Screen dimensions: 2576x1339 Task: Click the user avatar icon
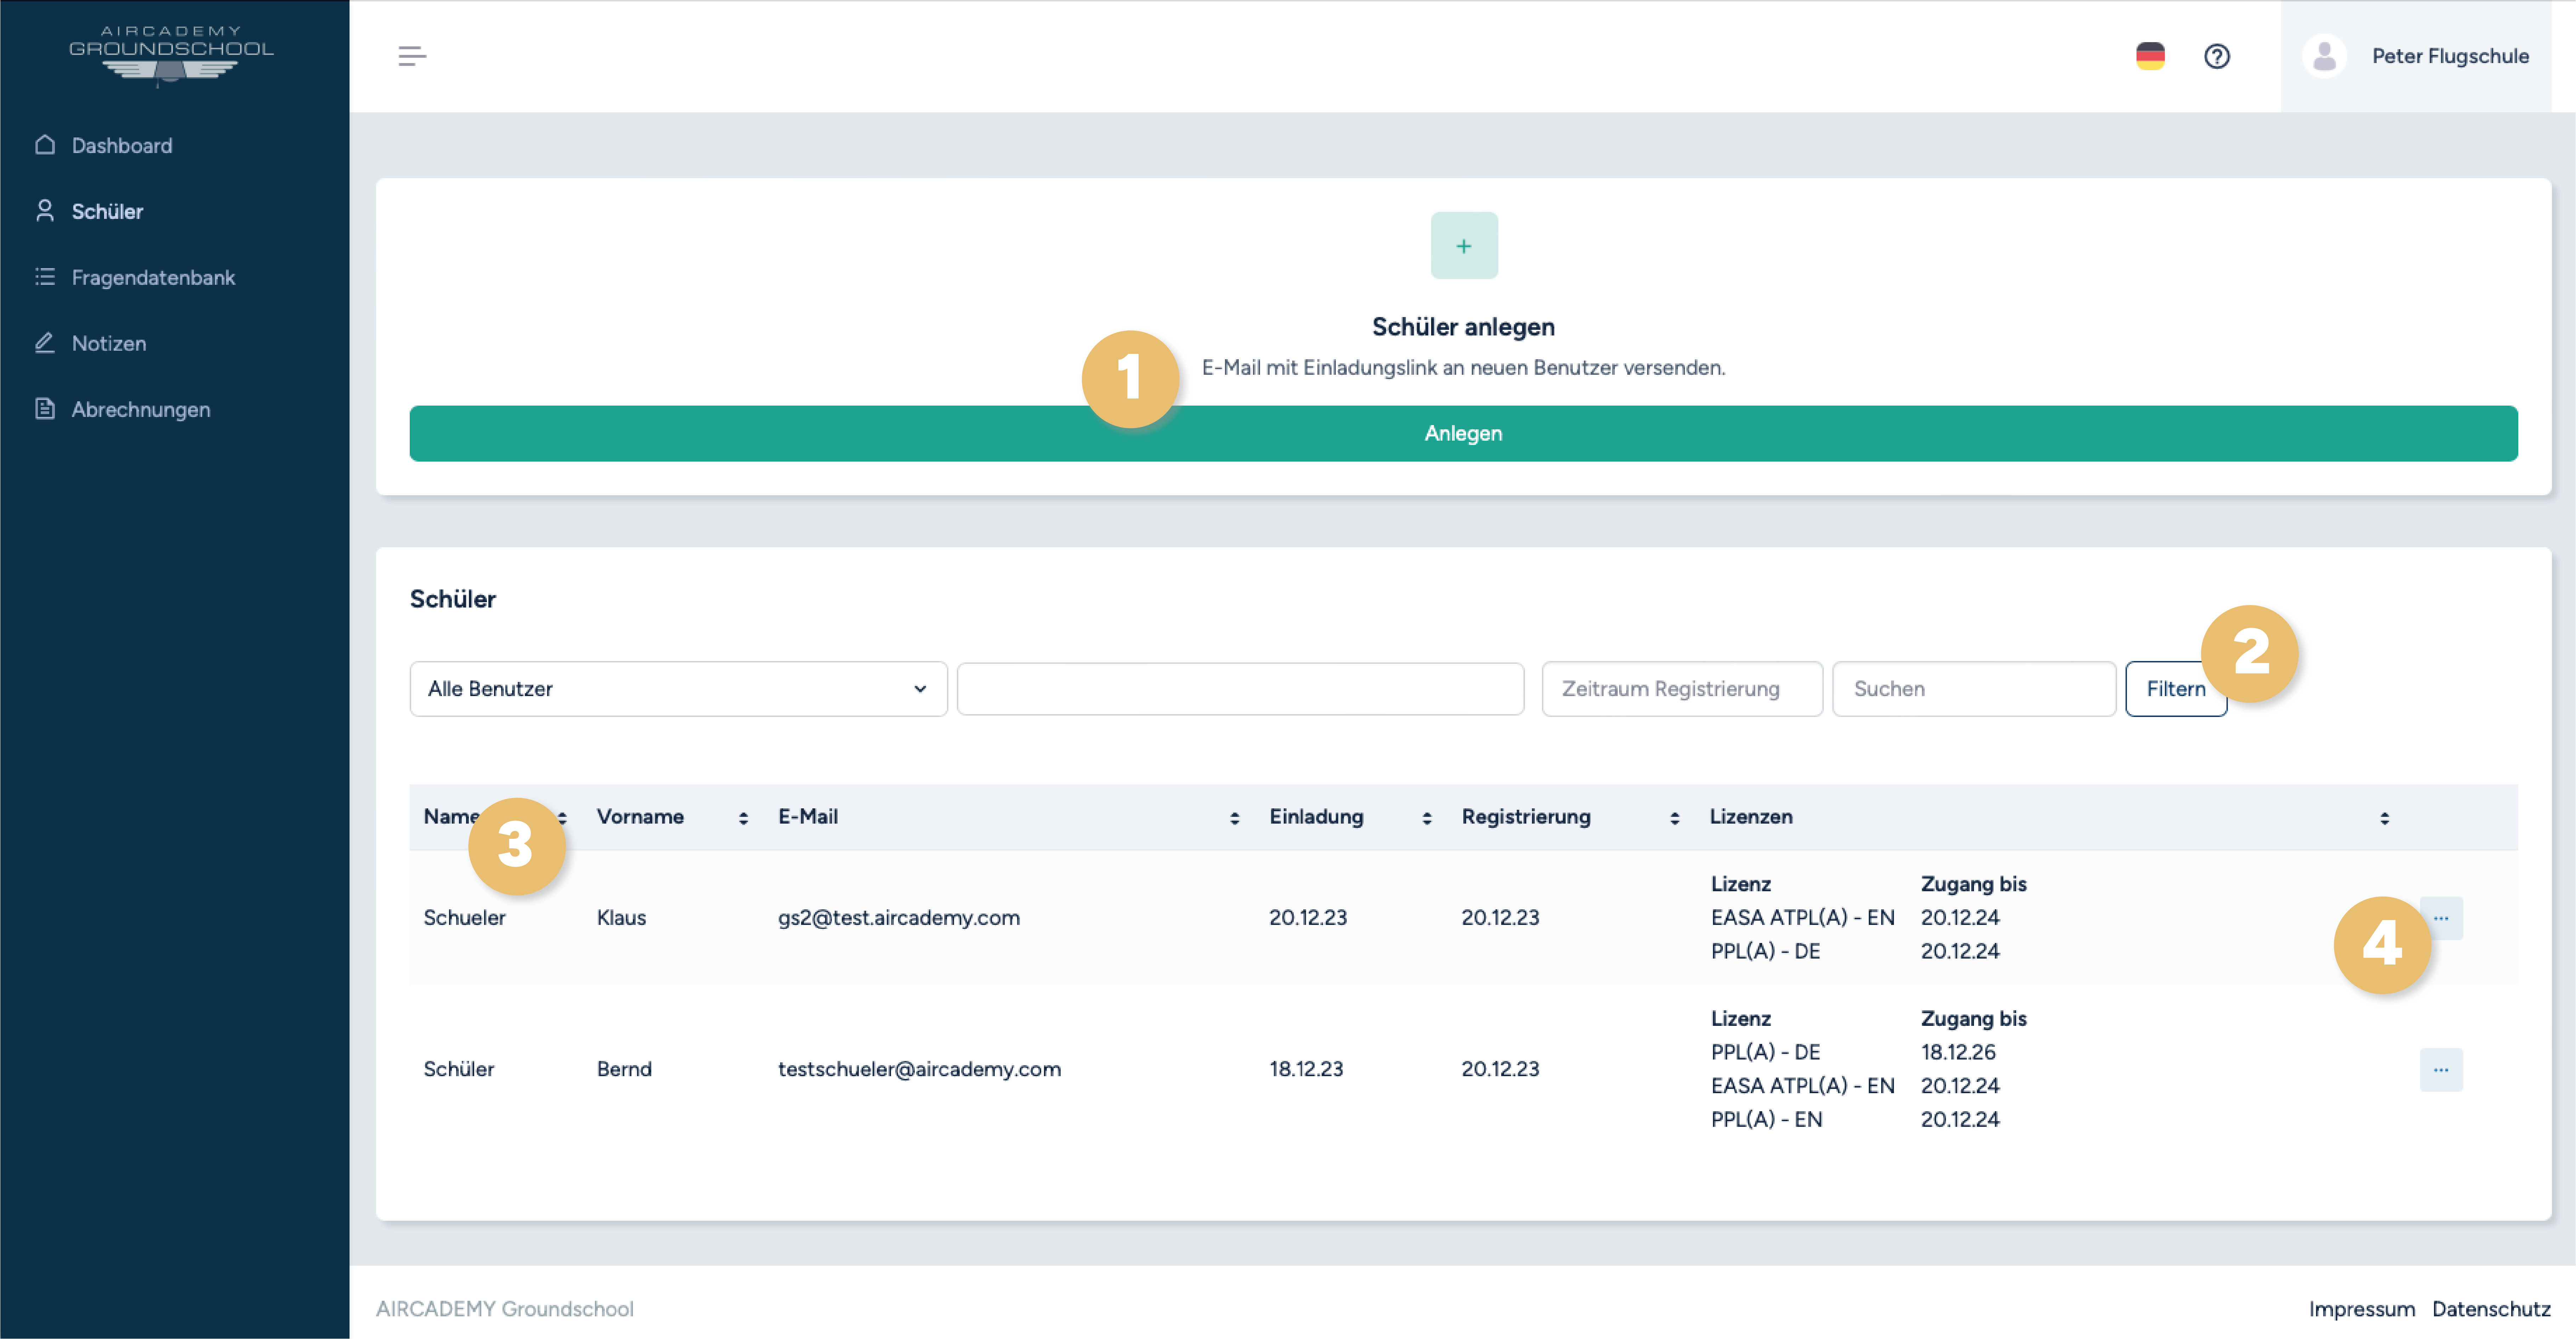(2324, 56)
